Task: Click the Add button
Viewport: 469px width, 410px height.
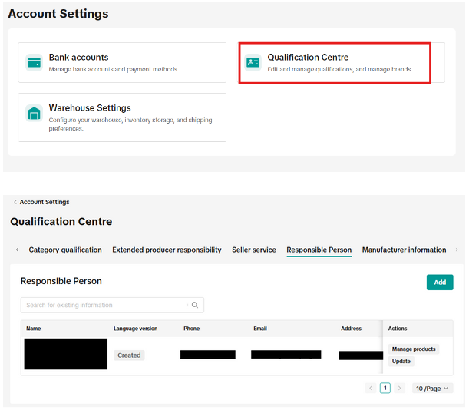Action: tap(440, 283)
